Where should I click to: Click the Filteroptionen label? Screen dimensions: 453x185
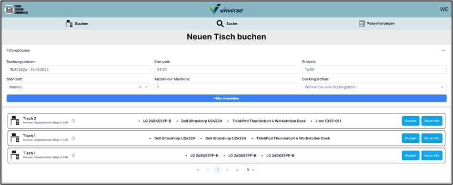[x=18, y=50]
